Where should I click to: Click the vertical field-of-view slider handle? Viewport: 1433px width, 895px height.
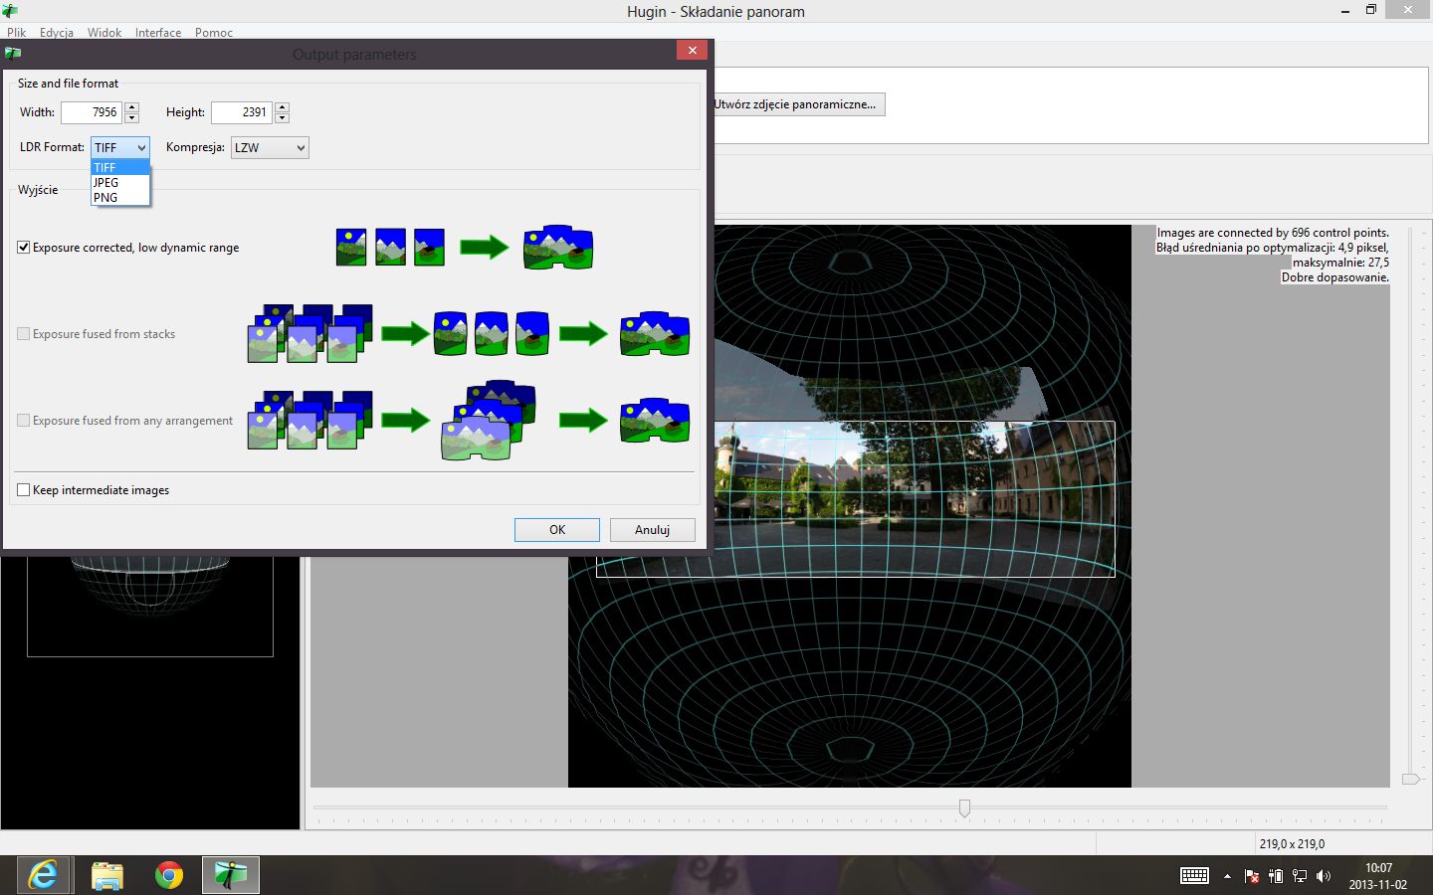click(1410, 779)
